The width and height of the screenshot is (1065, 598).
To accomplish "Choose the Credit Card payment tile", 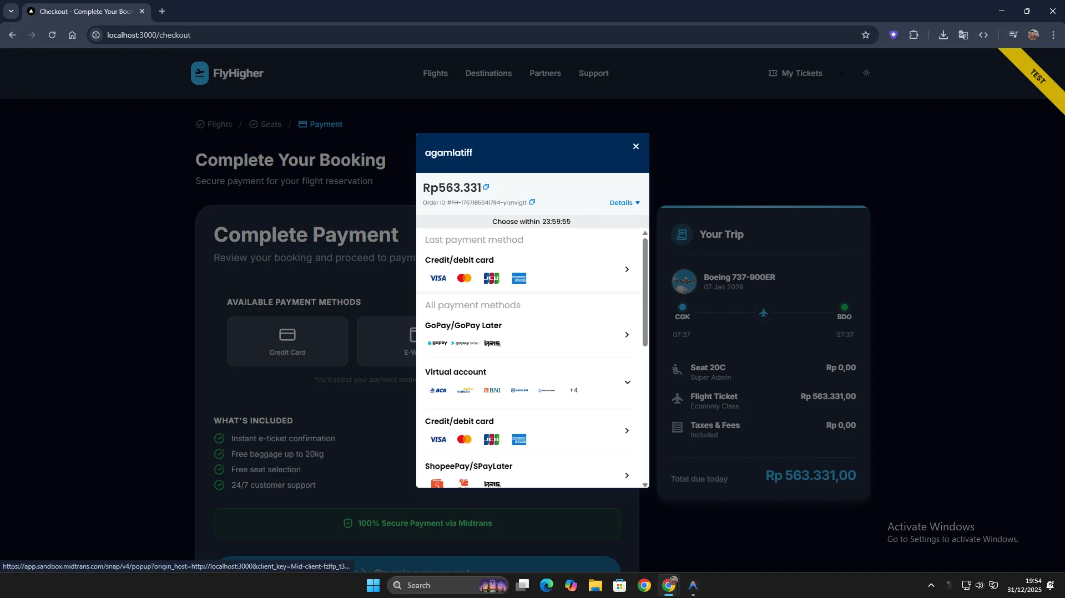I will tap(287, 341).
